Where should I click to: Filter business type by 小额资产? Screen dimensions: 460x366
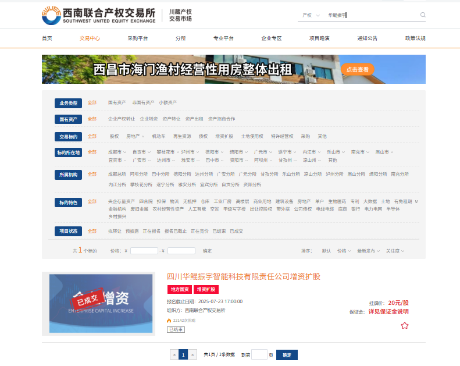[168, 102]
